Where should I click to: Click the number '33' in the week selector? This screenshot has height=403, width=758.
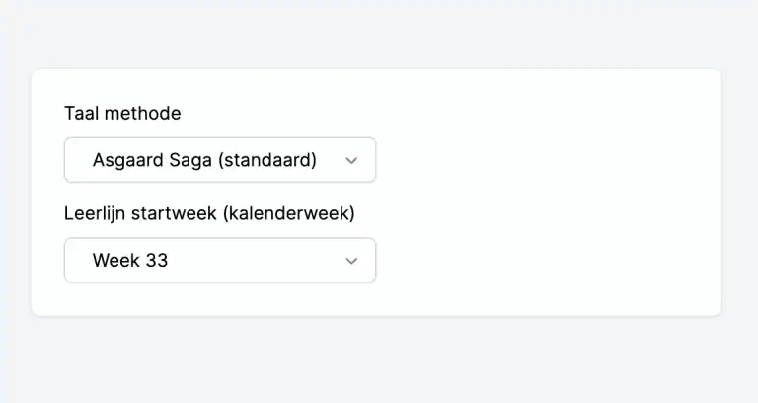click(156, 261)
